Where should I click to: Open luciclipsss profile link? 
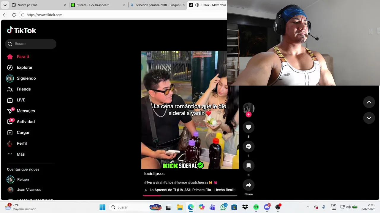click(x=154, y=174)
